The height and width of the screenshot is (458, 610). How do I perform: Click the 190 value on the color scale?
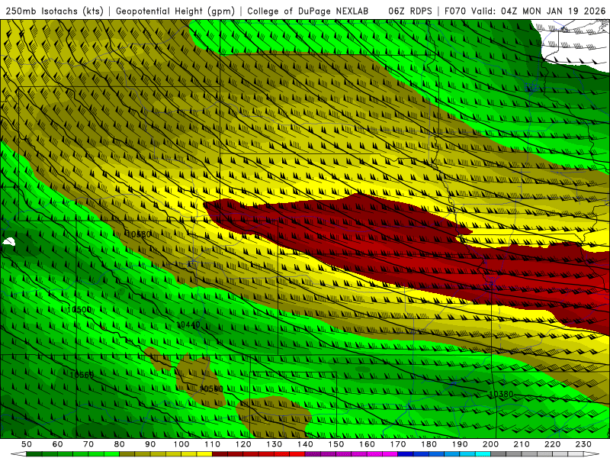click(x=460, y=444)
